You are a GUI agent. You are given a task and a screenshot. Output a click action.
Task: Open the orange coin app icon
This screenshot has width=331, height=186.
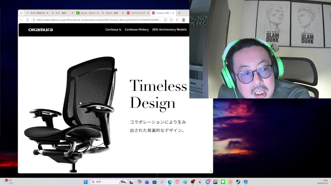(x=230, y=182)
